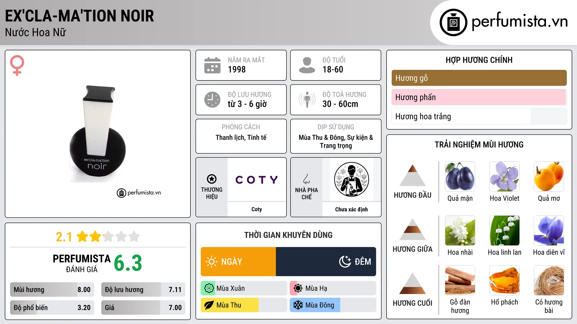Click the launch year 1998
This screenshot has height=324, width=577.
tap(237, 69)
